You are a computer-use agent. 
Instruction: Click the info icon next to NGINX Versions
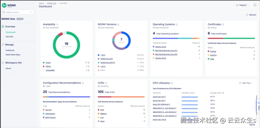click(118, 24)
